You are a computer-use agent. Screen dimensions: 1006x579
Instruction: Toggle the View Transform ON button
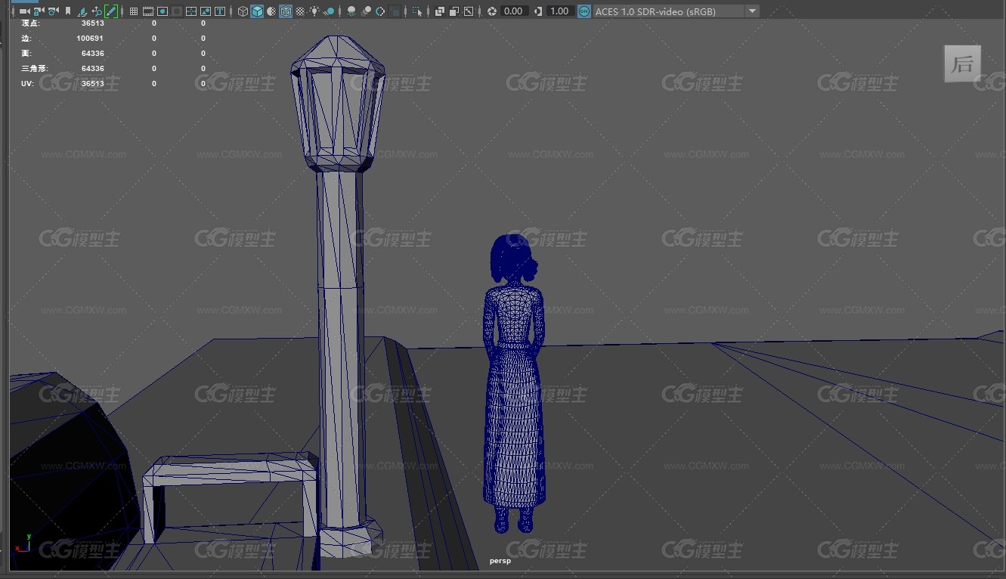(x=583, y=11)
